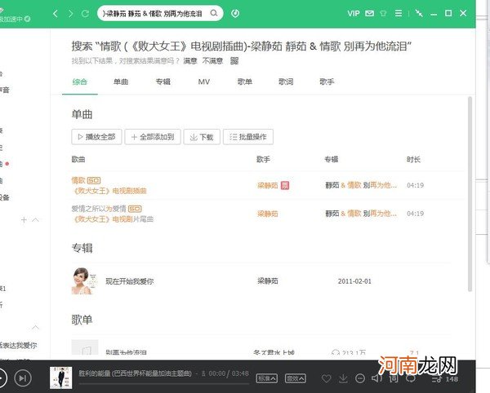Switch to the 专辑 tab
The width and height of the screenshot is (490, 393).
click(163, 82)
